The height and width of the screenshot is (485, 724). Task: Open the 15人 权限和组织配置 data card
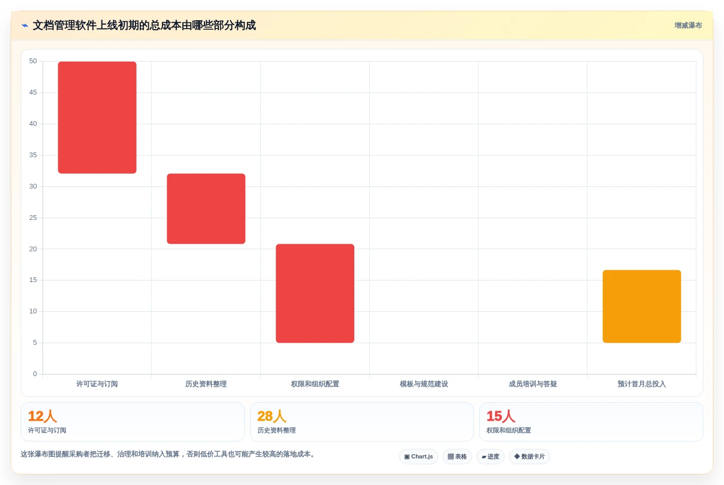click(x=591, y=422)
